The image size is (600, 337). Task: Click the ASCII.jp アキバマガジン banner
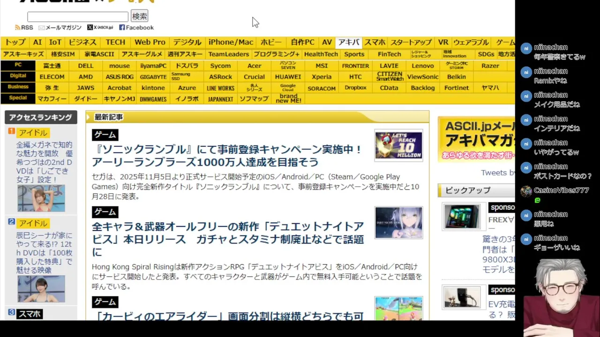pyautogui.click(x=476, y=139)
